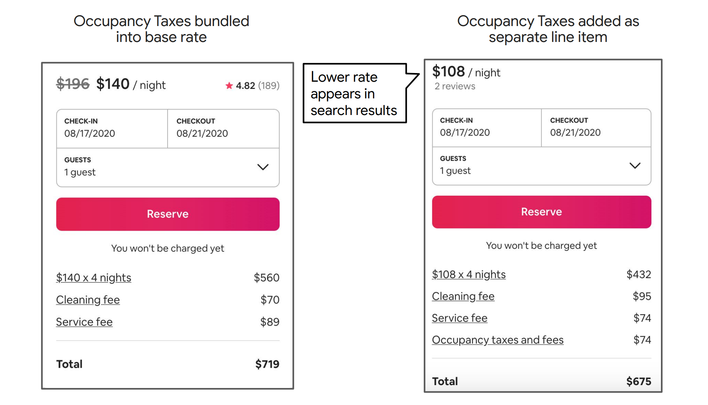Image resolution: width=708 pixels, height=405 pixels.
Task: Open left card Check-in date 08/17/2020
Action: tap(112, 129)
